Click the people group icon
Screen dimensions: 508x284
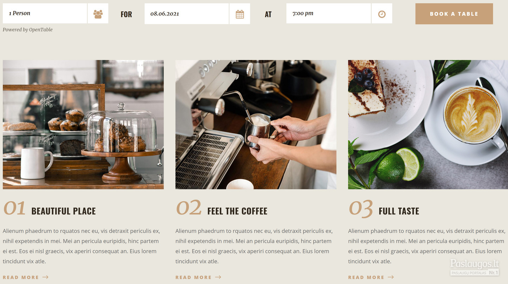98,14
